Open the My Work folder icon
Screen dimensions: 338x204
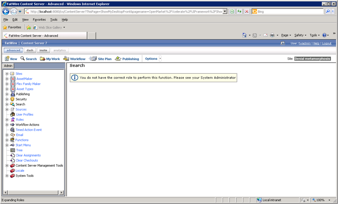click(x=42, y=58)
